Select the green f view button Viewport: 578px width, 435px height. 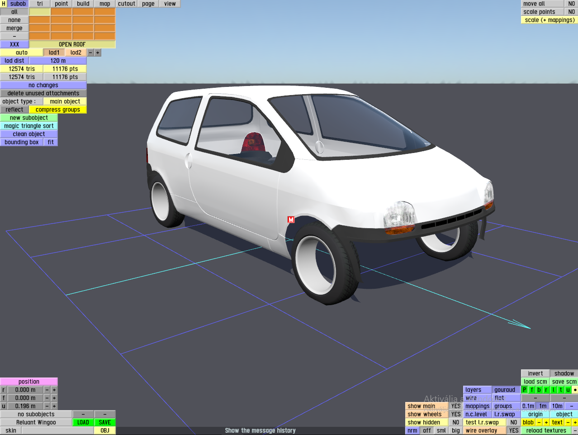(532, 390)
